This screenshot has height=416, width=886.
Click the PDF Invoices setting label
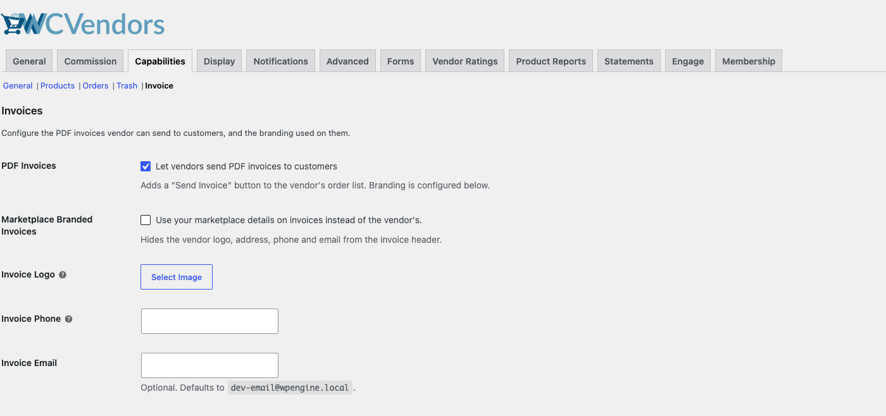28,166
